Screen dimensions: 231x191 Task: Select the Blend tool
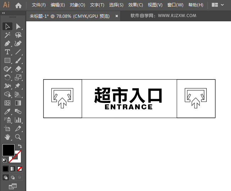click(18, 111)
